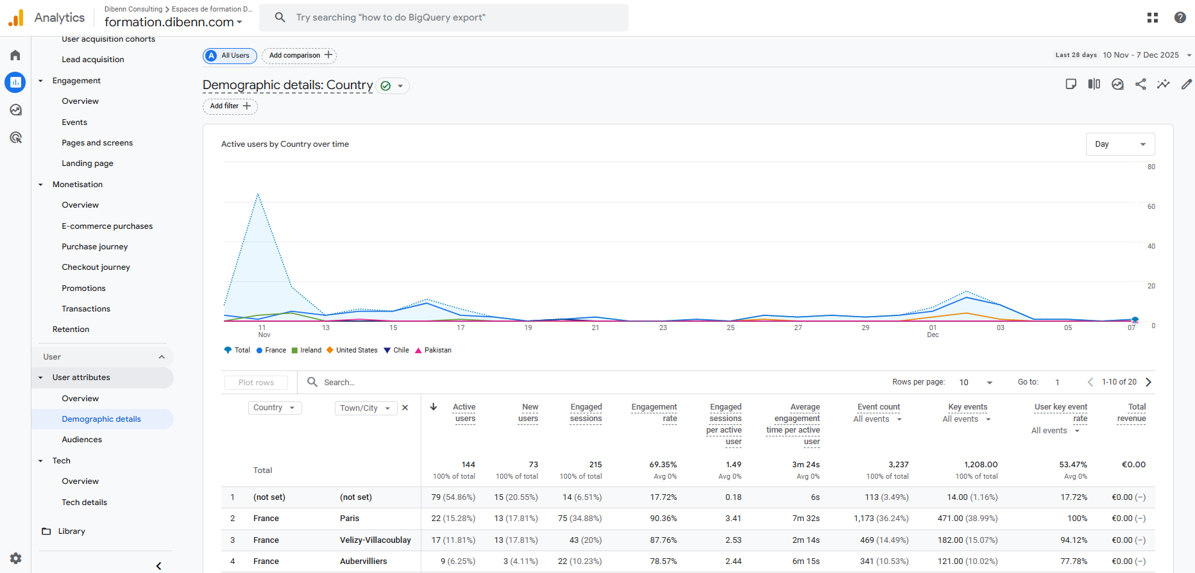This screenshot has height=573, width=1195.
Task: Toggle the France series in chart legend
Action: coord(271,350)
